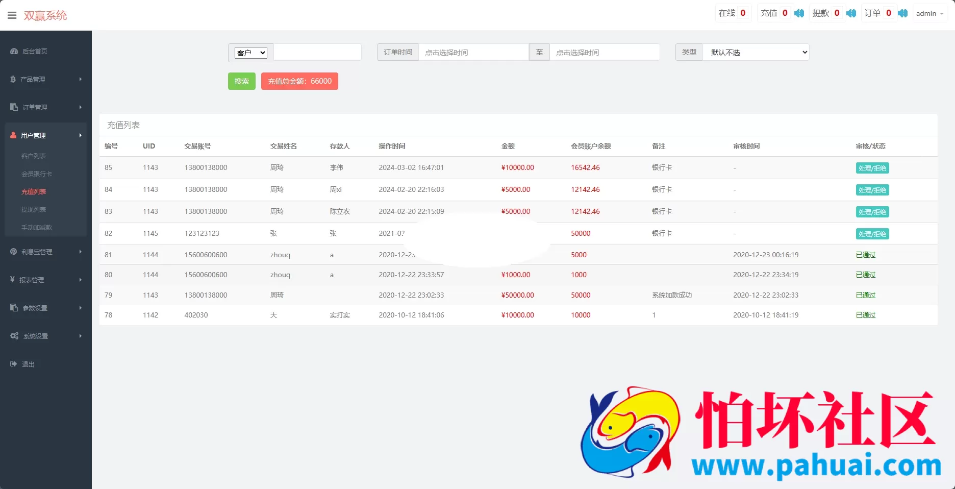Click the green 搜索 search button
This screenshot has width=955, height=489.
click(x=241, y=81)
